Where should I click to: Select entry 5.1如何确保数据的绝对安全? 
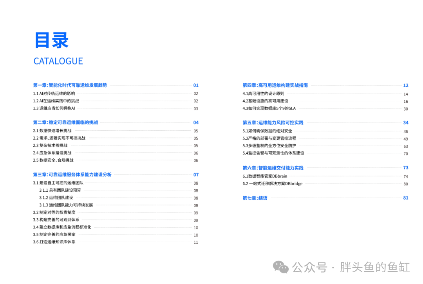268,131
